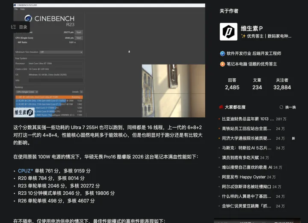The height and width of the screenshot is (223, 308).
Task: Click the rendered room preview in Cinebench
Action: 173,91
